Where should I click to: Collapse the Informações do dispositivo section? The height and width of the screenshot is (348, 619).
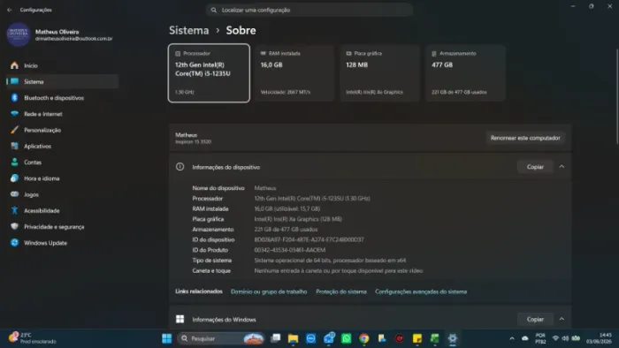pyautogui.click(x=562, y=167)
